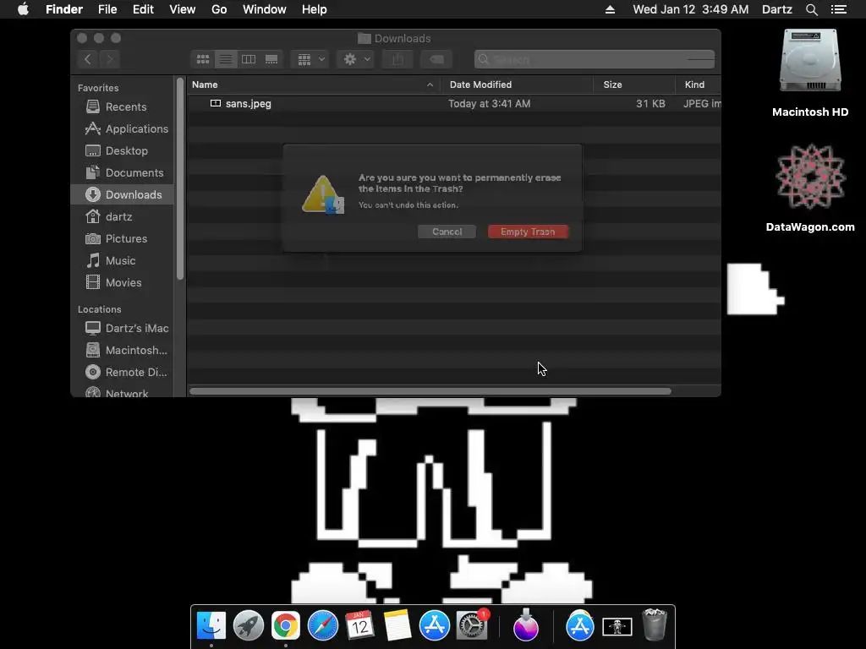Switch to icon view in Finder toolbar
Image resolution: width=866 pixels, height=649 pixels.
pos(203,59)
